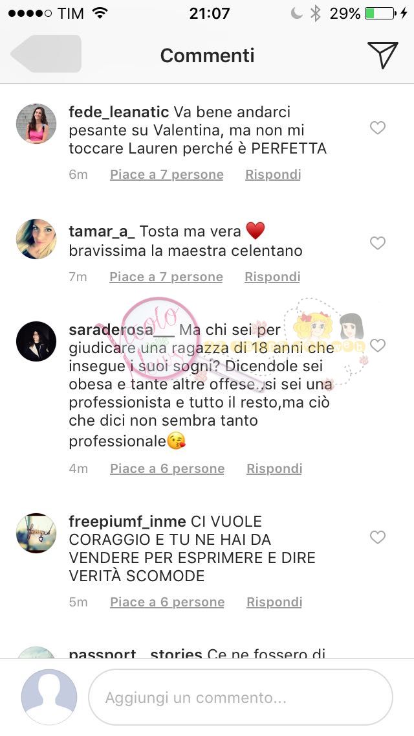Tap the paper plane share icon
The width and height of the screenshot is (414, 736).
click(382, 55)
